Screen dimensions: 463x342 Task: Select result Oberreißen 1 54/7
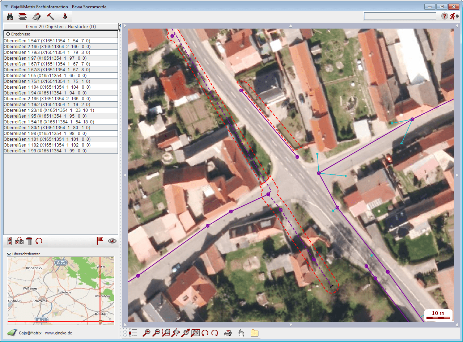tap(47, 41)
